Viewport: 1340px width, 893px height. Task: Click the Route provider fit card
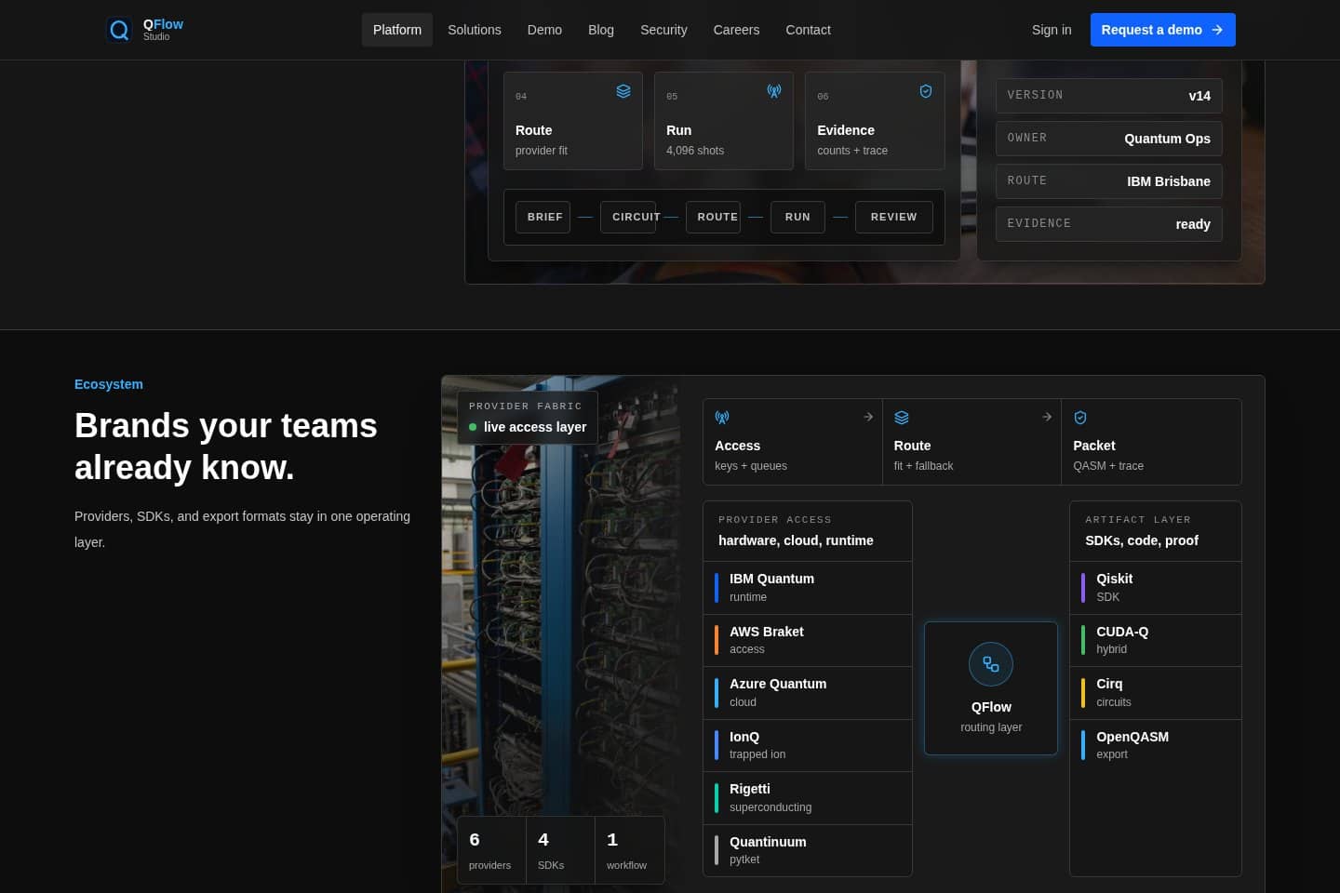(x=573, y=121)
